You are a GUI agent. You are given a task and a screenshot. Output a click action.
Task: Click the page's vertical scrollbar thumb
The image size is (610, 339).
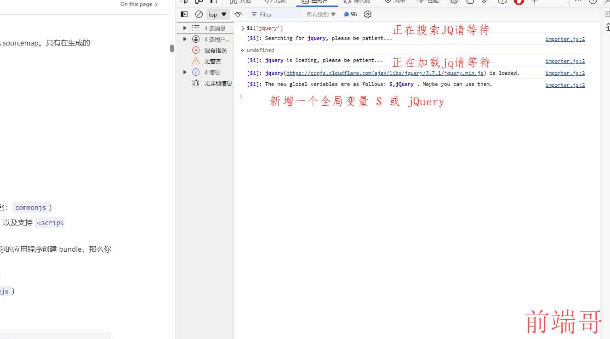coord(172,48)
